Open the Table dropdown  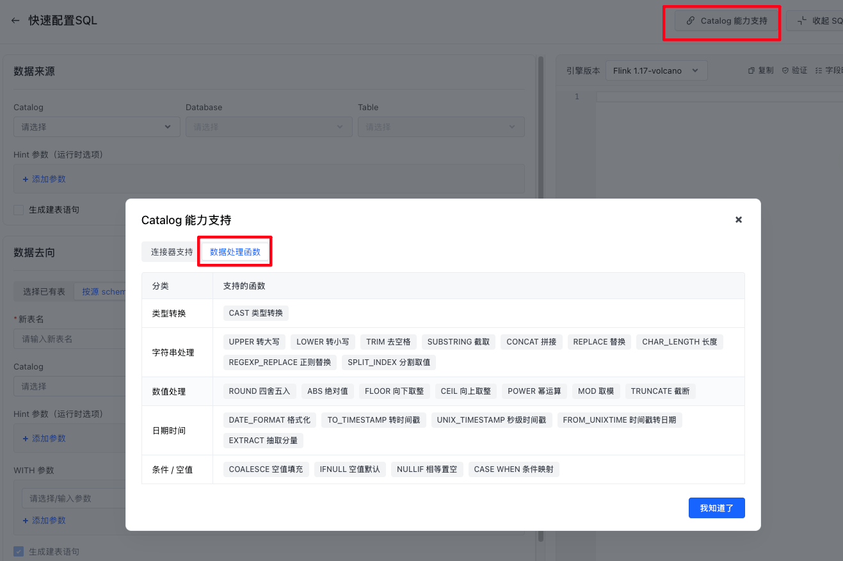441,127
